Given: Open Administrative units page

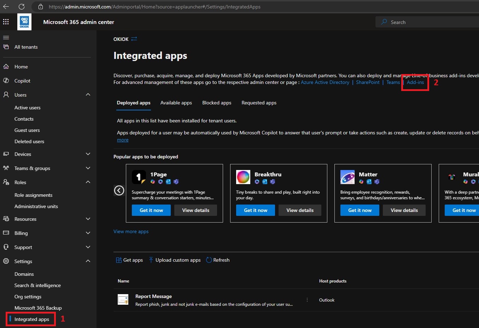Looking at the screenshot, I should pyautogui.click(x=36, y=206).
